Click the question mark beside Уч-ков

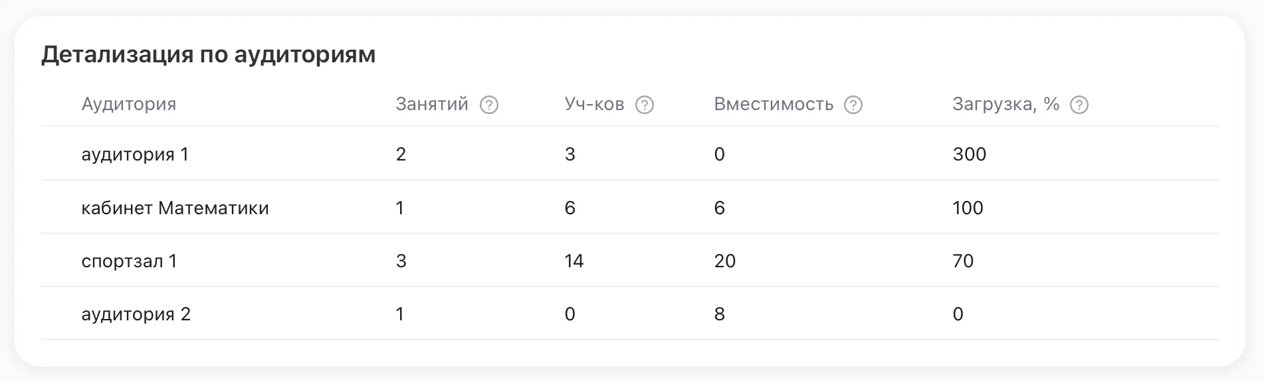(x=645, y=105)
